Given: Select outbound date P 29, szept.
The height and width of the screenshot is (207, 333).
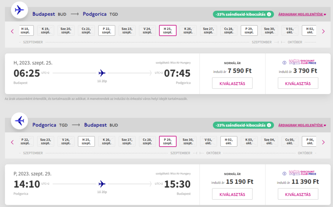Looking at the screenshot, I should pos(249,30).
